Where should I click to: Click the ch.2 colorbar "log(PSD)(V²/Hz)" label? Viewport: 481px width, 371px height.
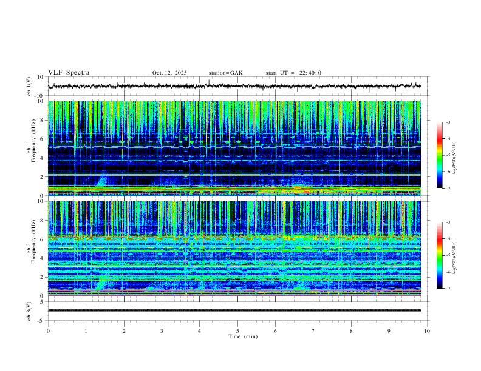(x=455, y=258)
